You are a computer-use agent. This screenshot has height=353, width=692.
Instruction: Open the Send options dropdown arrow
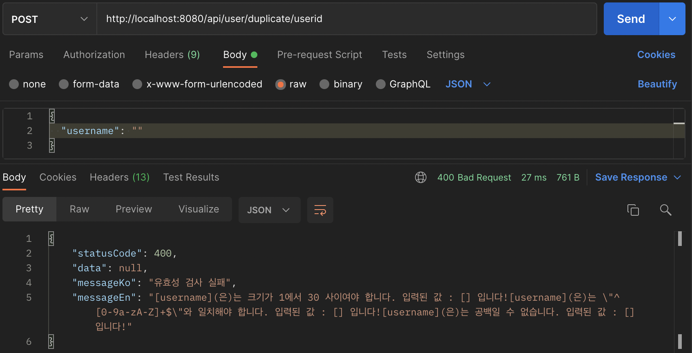pos(672,19)
